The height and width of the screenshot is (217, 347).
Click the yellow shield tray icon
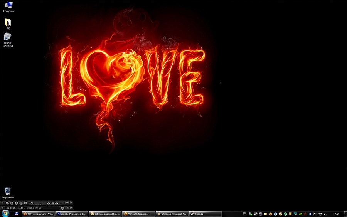290,214
